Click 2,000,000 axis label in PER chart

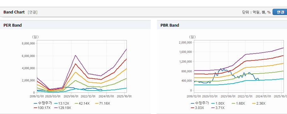click(x=29, y=80)
